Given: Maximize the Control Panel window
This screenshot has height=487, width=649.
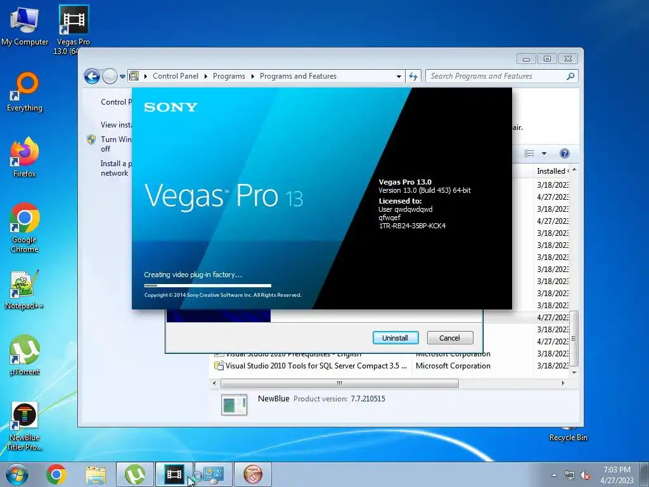Looking at the screenshot, I should 547,59.
